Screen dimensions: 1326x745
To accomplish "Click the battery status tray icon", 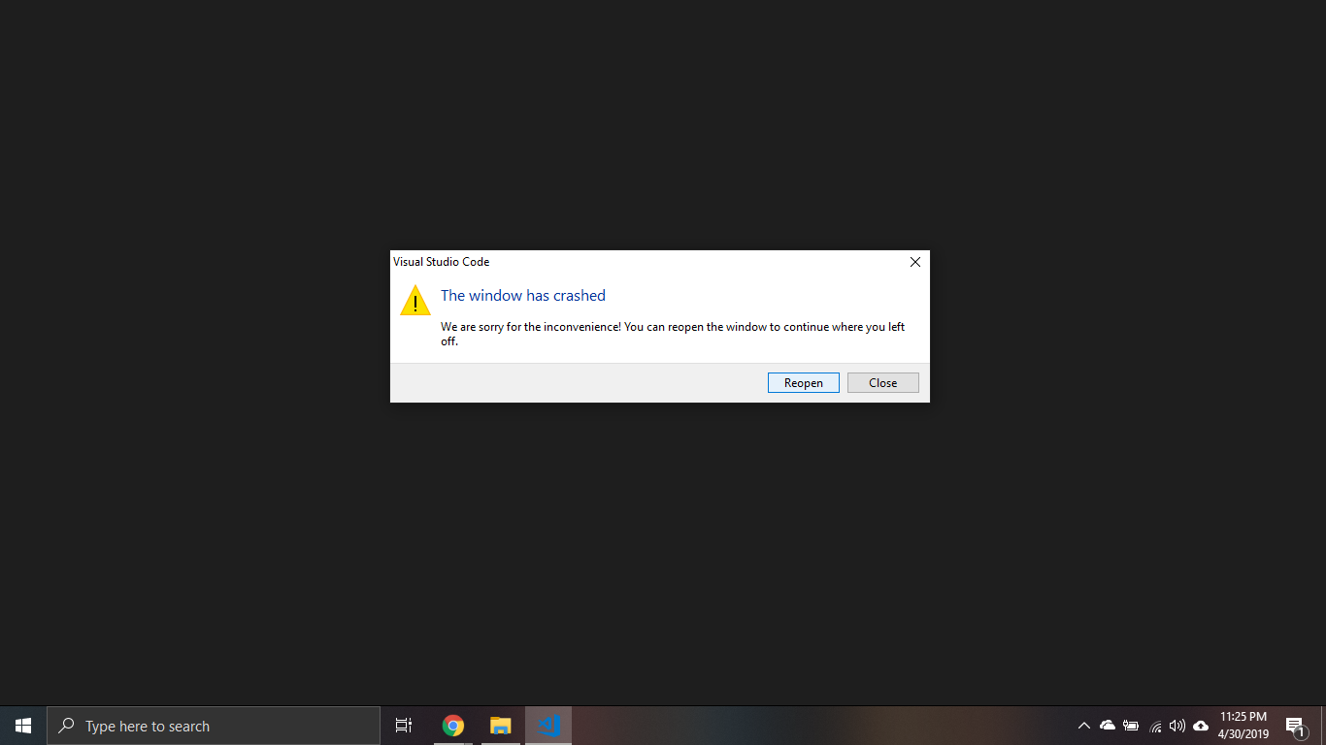I will (1131, 726).
